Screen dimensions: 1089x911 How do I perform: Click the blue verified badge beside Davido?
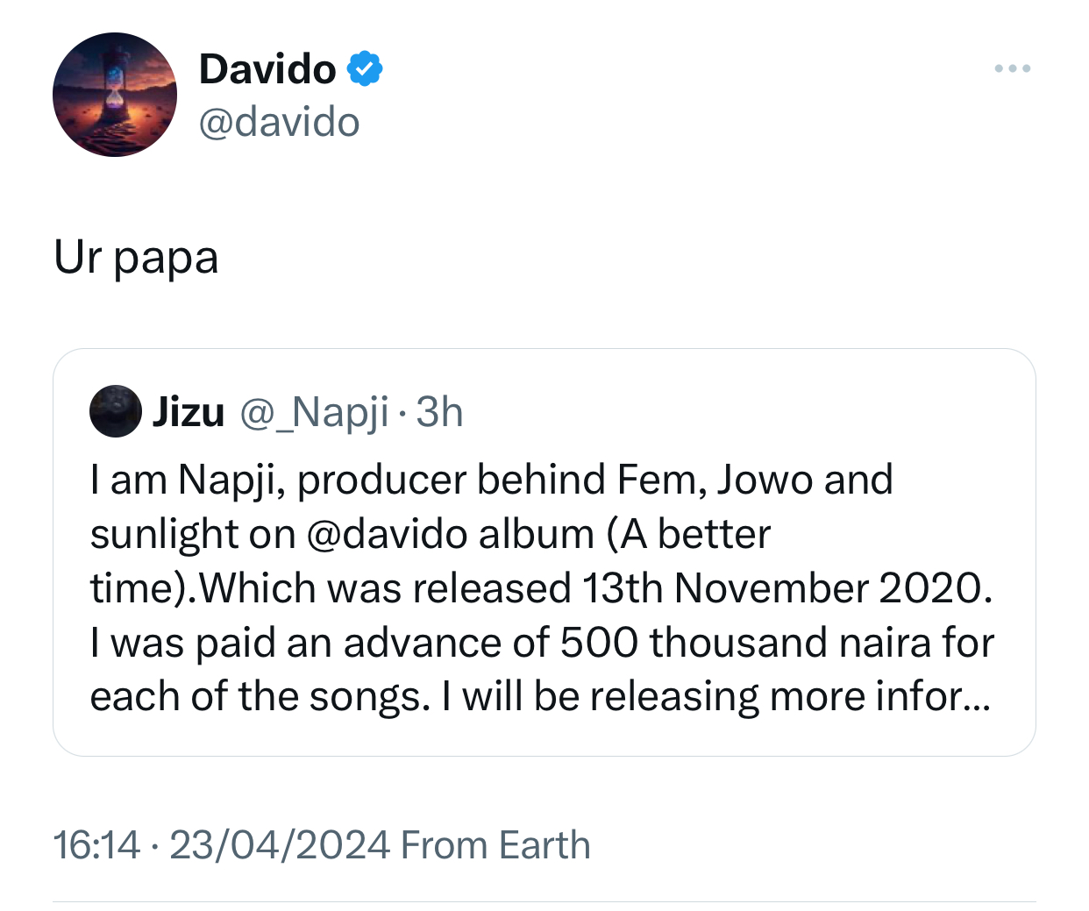(x=365, y=69)
